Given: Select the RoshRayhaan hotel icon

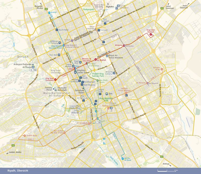Looking at the screenshot, I should coord(83,82).
